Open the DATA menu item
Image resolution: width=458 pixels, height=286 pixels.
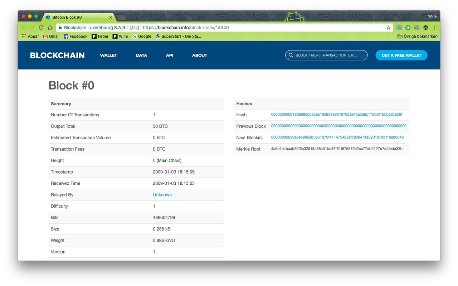point(141,55)
